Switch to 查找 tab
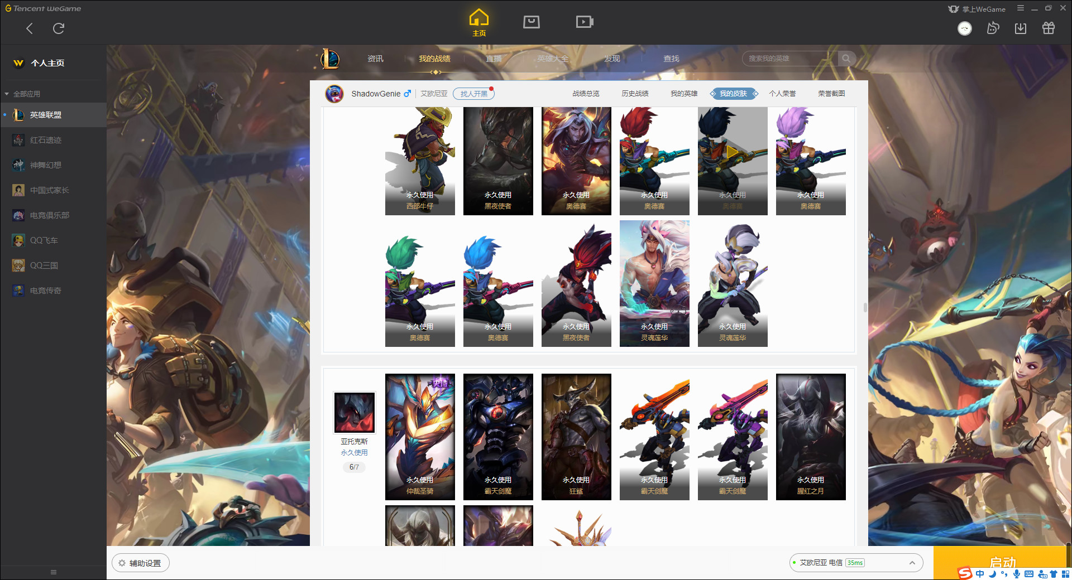This screenshot has height=580, width=1072. tap(671, 59)
